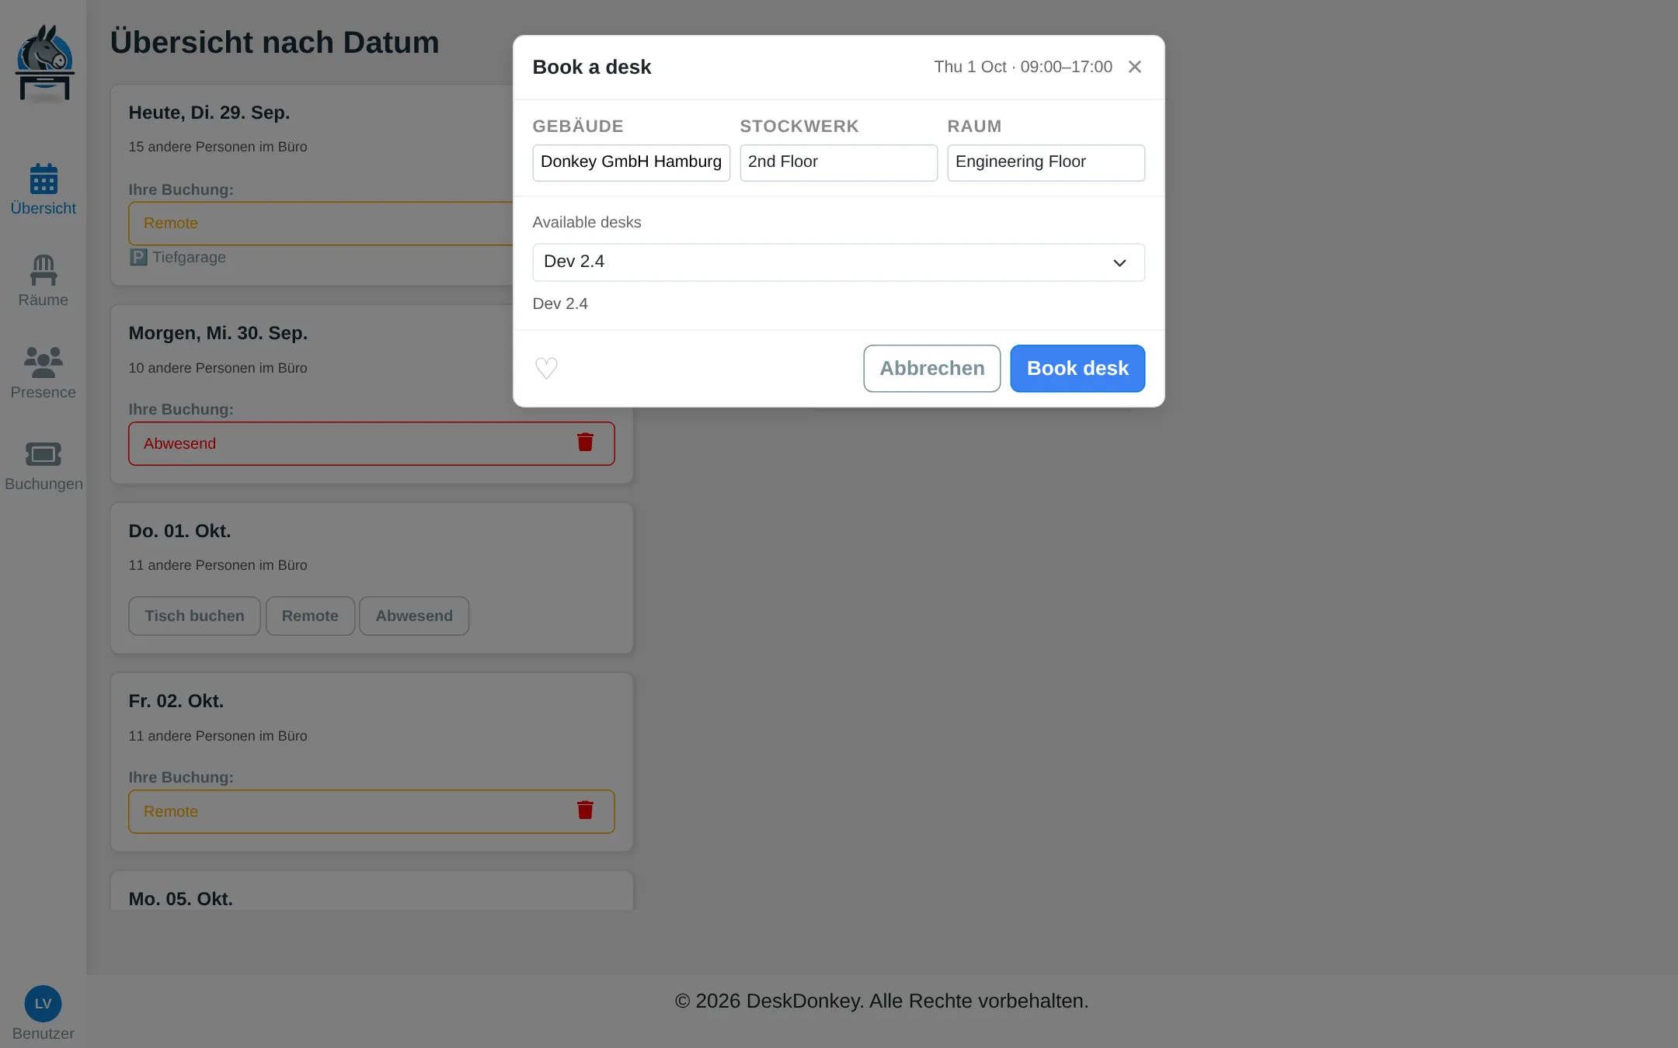The height and width of the screenshot is (1048, 1678).
Task: Close the Book a desk dialog
Action: pos(1134,67)
